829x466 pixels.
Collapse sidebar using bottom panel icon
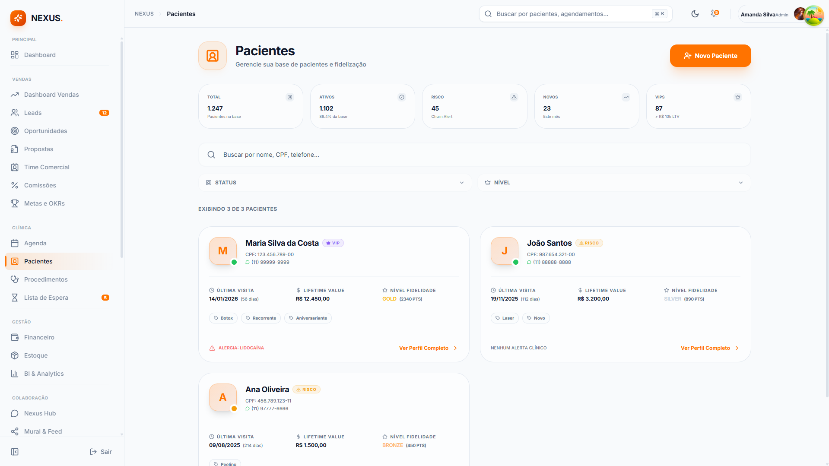(x=15, y=452)
